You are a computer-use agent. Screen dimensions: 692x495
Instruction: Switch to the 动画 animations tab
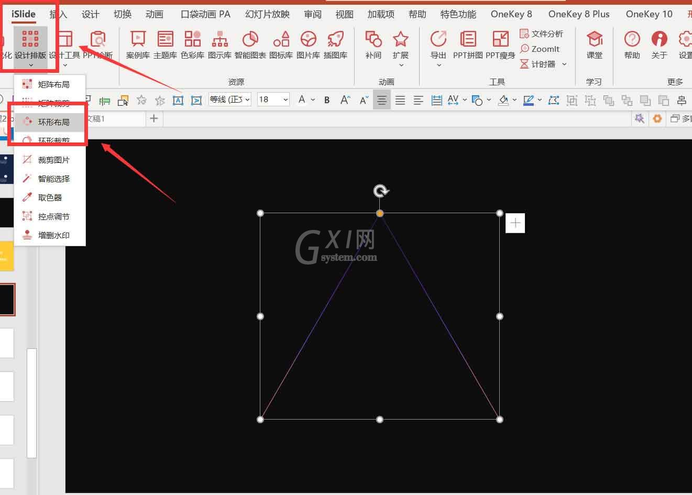click(154, 14)
